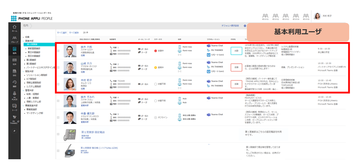The width and height of the screenshot is (357, 163).
Task: Launch PA THANKS from the sidebar
Action: coord(14,120)
